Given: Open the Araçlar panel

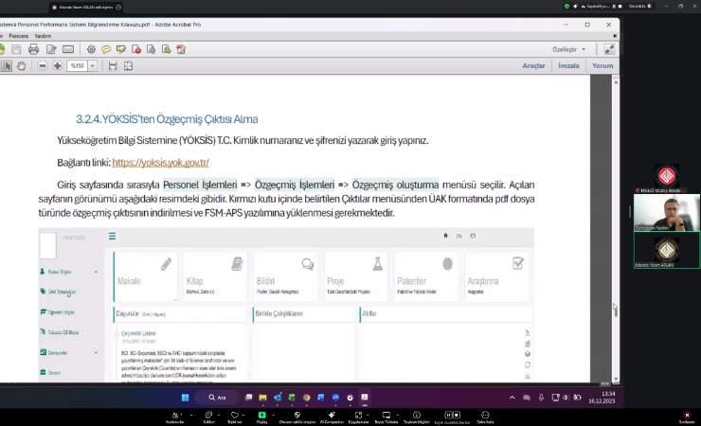Looking at the screenshot, I should pos(534,66).
